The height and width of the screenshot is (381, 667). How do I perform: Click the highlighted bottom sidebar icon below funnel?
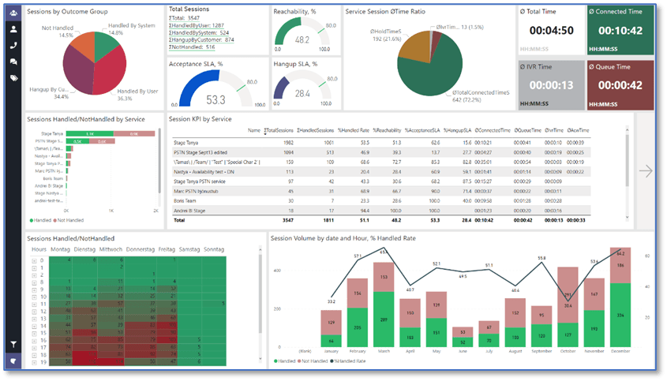[13, 361]
